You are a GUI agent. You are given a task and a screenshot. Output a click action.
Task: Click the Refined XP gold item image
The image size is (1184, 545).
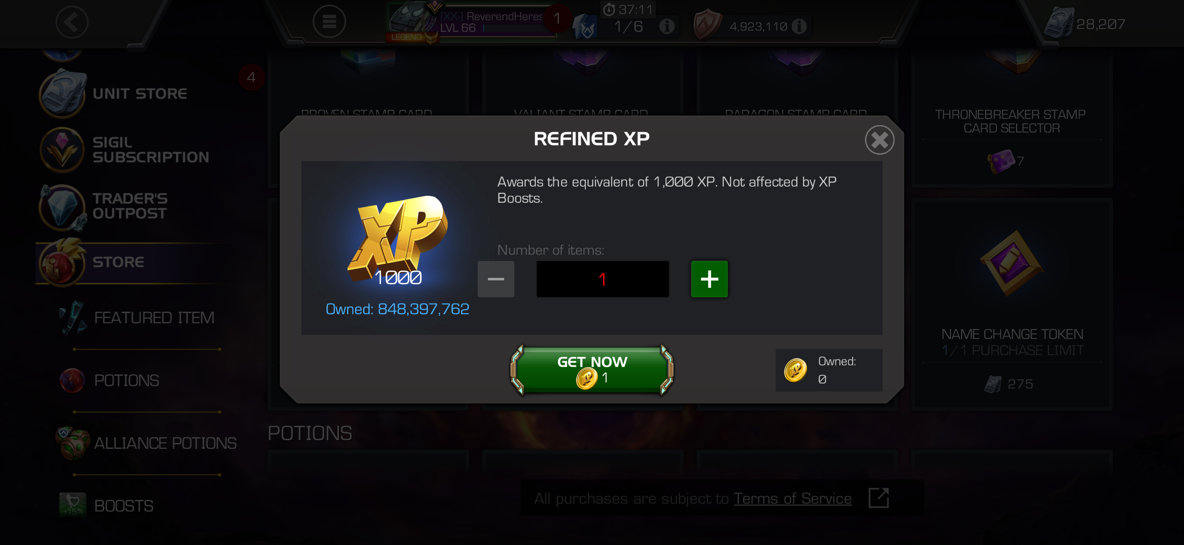pyautogui.click(x=397, y=240)
